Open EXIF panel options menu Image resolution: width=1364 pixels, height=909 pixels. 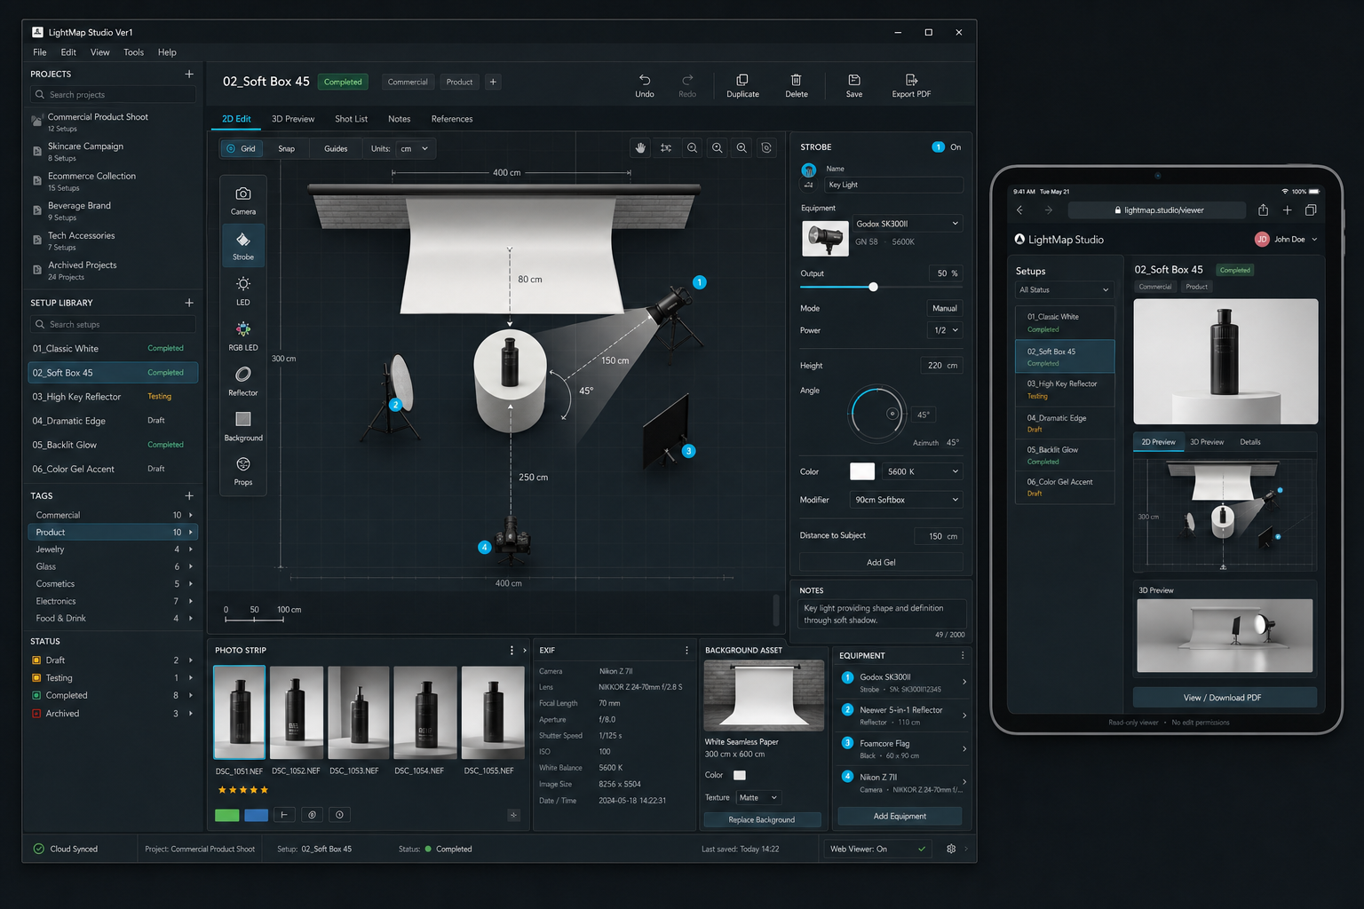[686, 650]
